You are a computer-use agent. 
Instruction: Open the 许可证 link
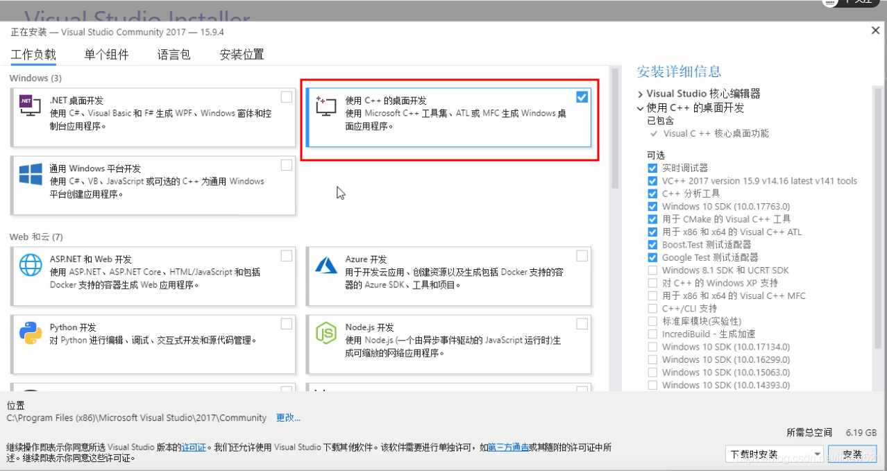pyautogui.click(x=194, y=447)
